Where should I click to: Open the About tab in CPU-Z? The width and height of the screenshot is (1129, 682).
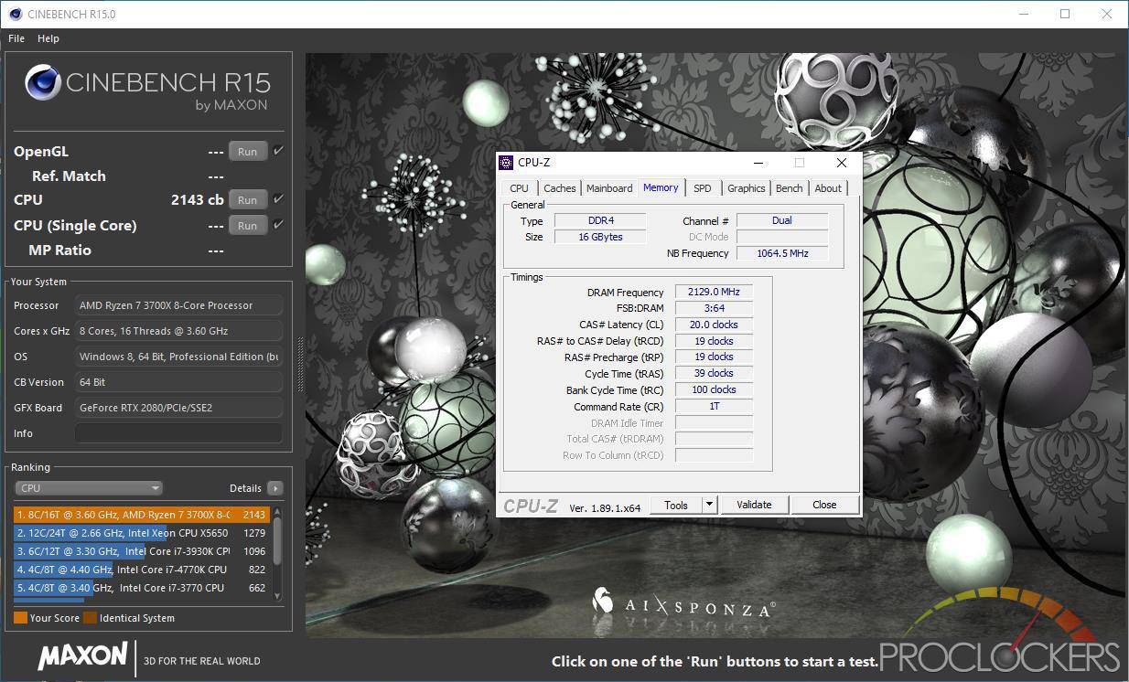pos(828,188)
